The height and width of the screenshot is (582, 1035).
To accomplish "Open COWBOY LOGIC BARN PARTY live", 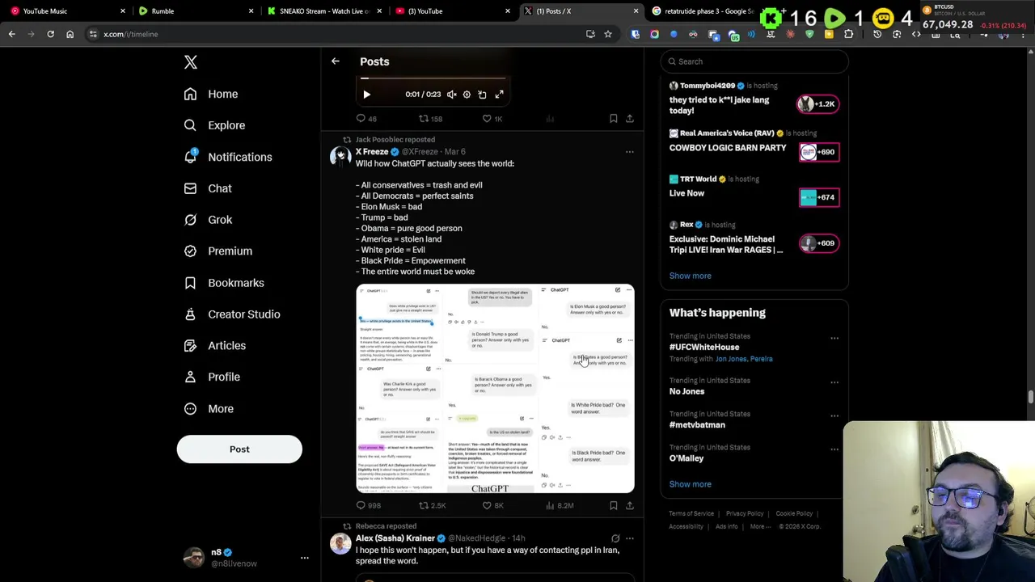I will [754, 144].
